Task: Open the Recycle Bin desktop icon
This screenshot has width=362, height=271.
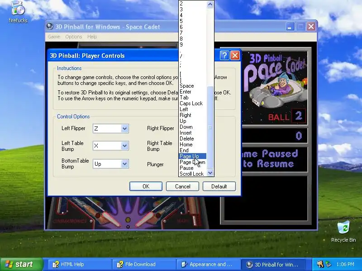Action: point(343,232)
